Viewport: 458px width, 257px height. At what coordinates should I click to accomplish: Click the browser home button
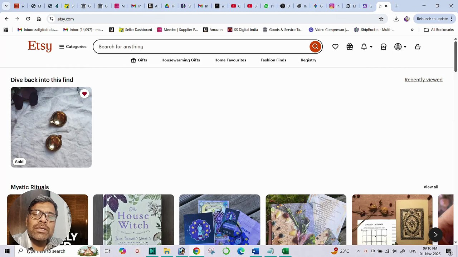[39, 19]
